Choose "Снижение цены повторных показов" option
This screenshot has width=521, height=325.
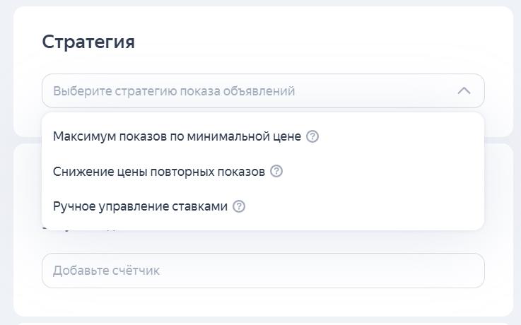coord(159,171)
